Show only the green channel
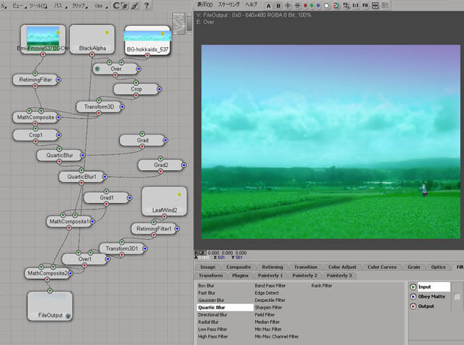Image resolution: width=464 pixels, height=345 pixels. pos(311,6)
